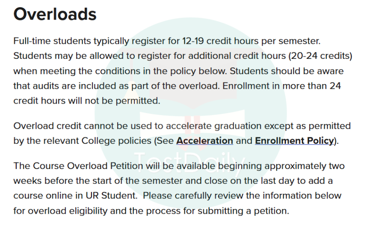Open the Acceleration policy link
Viewport: 385px width, 227px height.
point(204,141)
